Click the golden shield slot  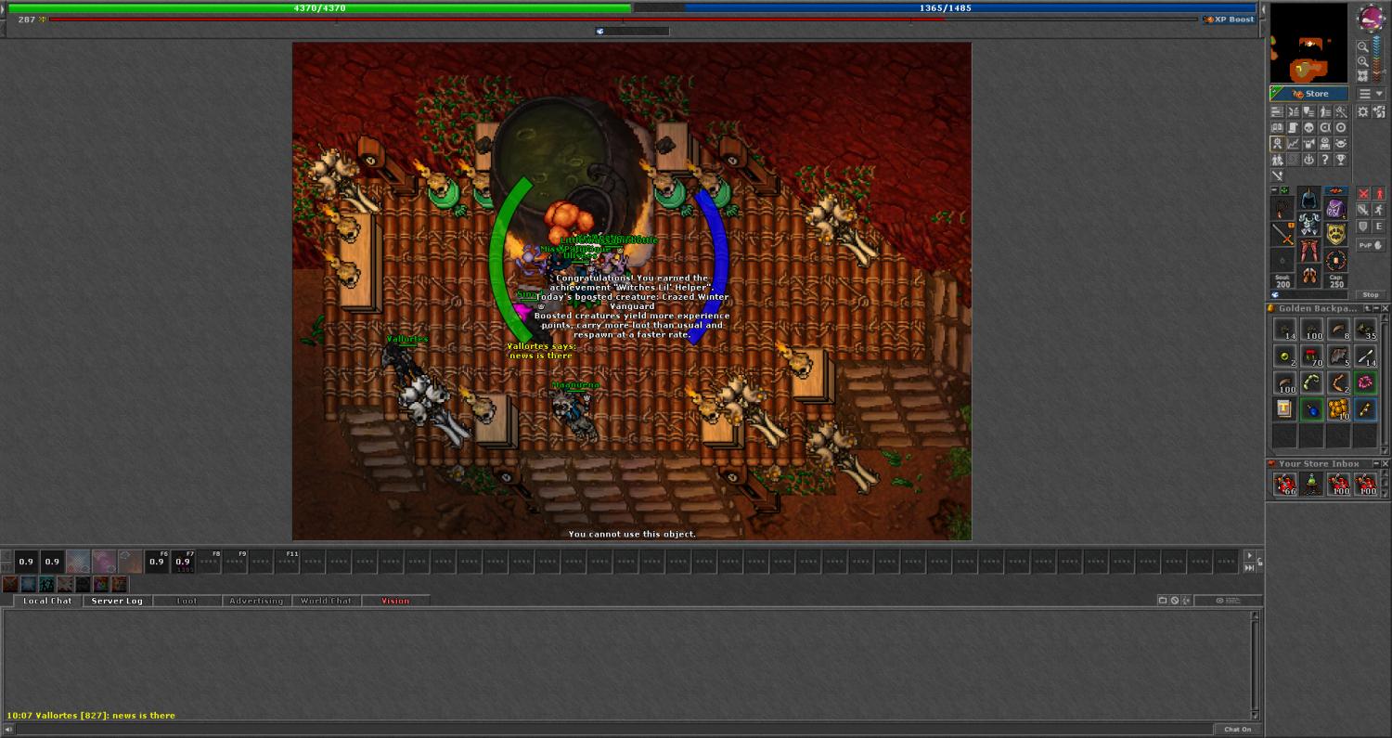click(1335, 234)
